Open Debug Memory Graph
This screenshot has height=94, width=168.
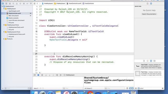[x=61, y=75]
